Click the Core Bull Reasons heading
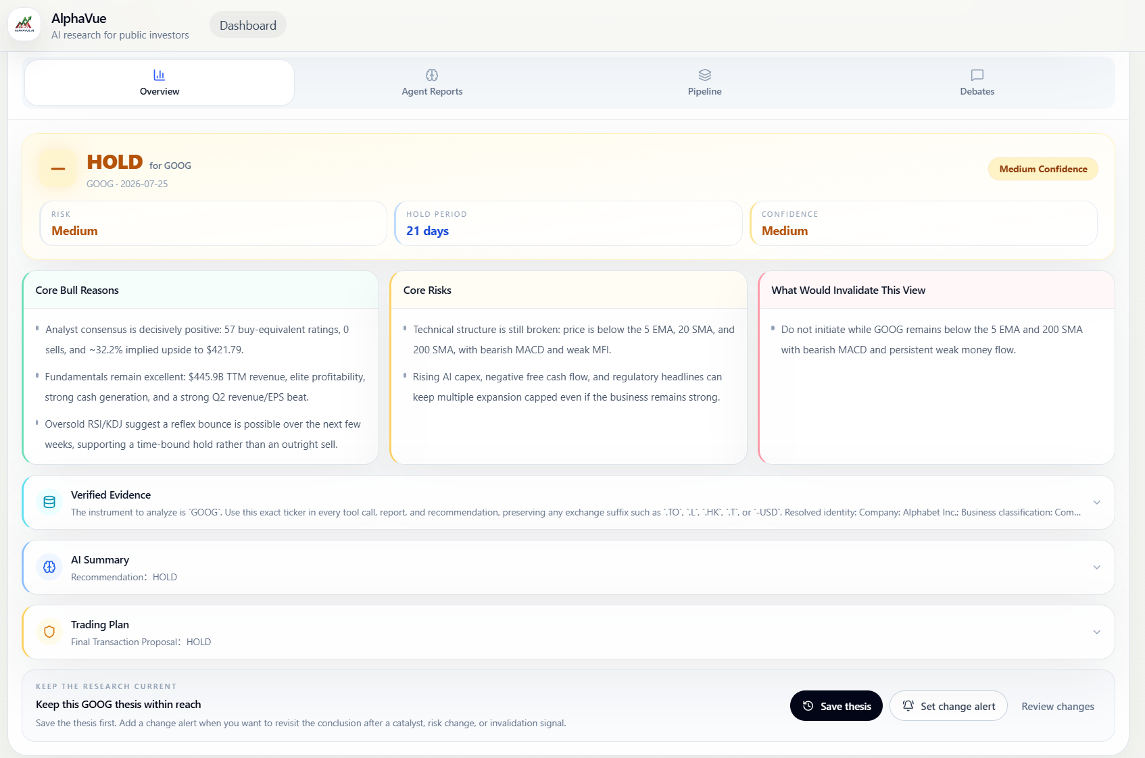 pyautogui.click(x=77, y=290)
